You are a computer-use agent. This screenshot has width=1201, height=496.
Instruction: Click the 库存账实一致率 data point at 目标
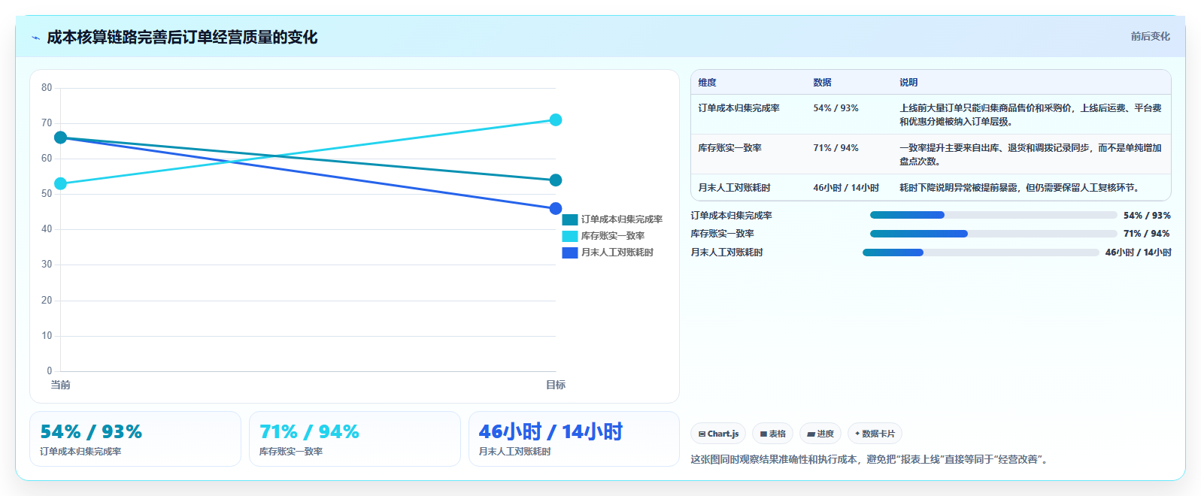[x=556, y=120]
